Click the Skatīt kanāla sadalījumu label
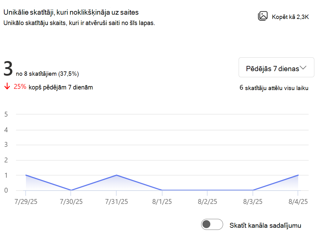The height and width of the screenshot is (232, 318). pos(265,226)
